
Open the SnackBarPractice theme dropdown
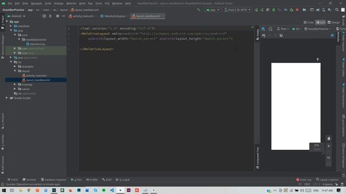click(318, 29)
